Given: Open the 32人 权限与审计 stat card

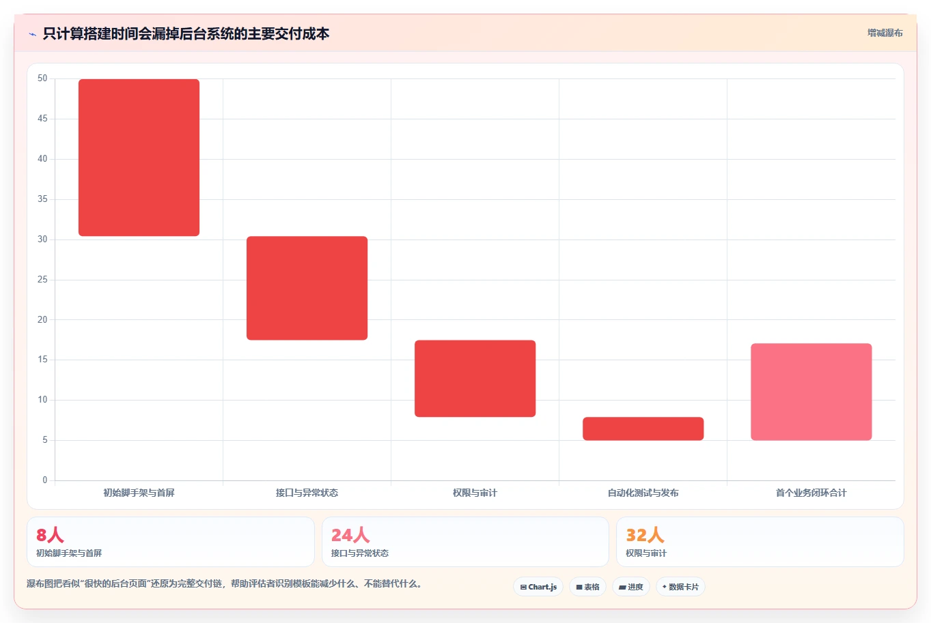Looking at the screenshot, I should pos(760,542).
